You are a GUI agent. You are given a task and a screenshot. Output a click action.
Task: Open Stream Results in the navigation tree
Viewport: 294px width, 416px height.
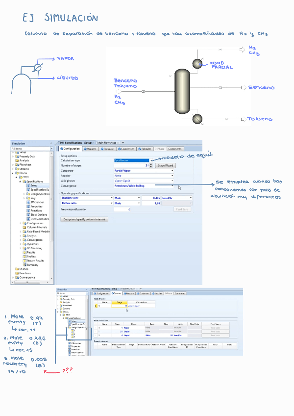(35, 260)
